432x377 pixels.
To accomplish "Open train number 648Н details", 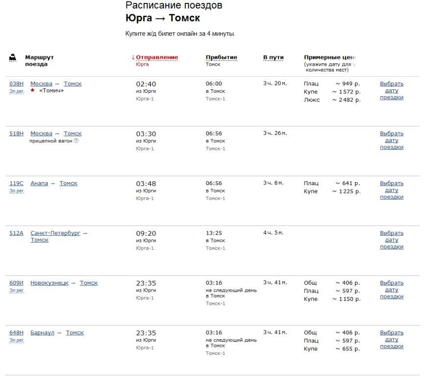I will pyautogui.click(x=16, y=333).
